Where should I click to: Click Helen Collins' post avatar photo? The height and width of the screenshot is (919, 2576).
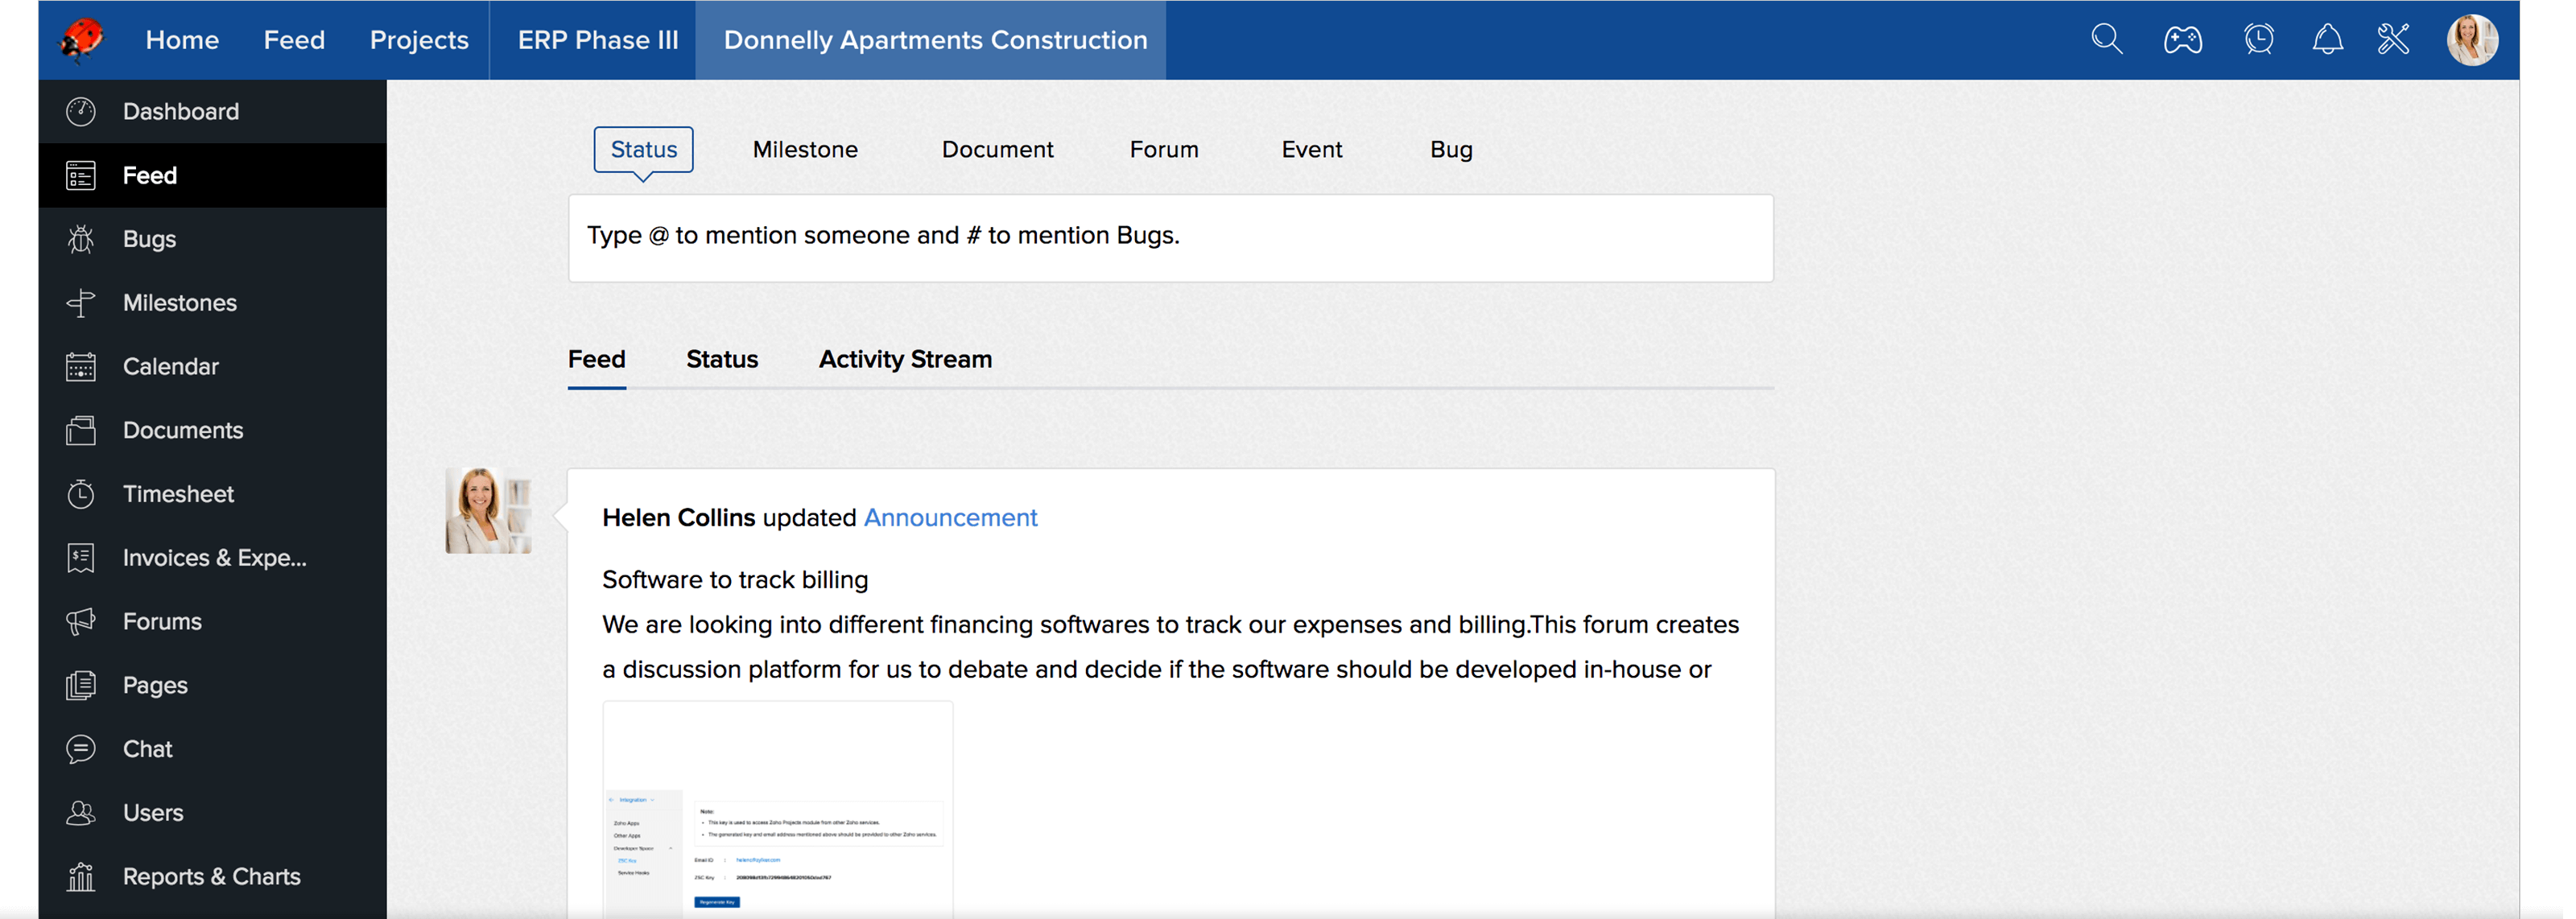pyautogui.click(x=488, y=510)
